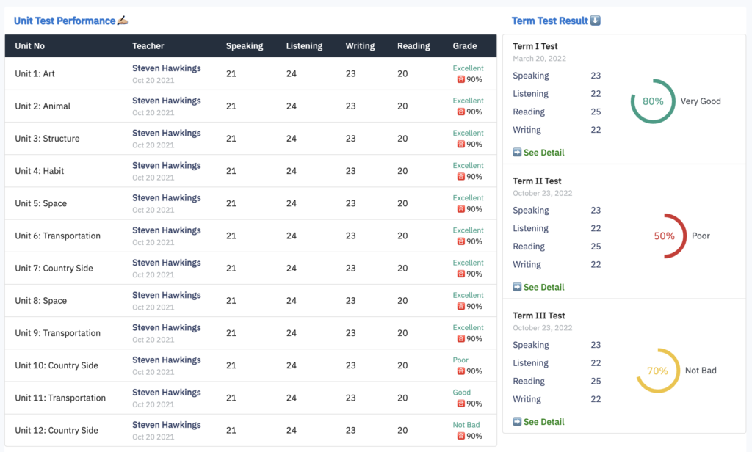Click the Grade column header
The image size is (752, 452).
click(465, 46)
